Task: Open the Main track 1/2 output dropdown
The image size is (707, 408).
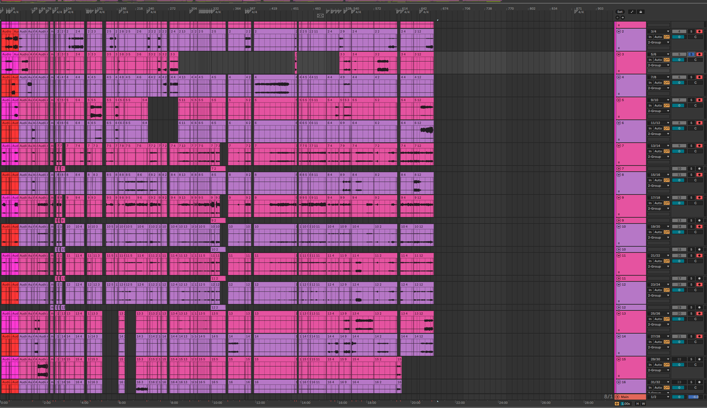Action: [x=659, y=397]
